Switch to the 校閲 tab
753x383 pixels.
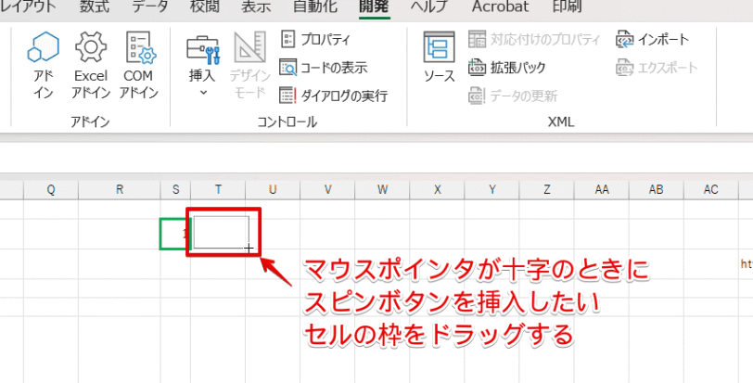pos(205,7)
